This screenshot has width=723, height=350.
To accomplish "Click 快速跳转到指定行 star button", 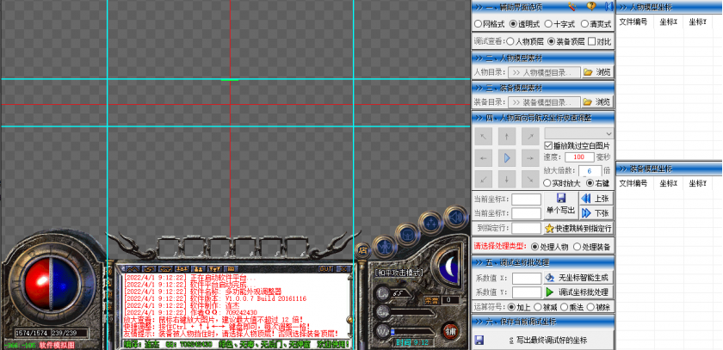I will pos(578,228).
